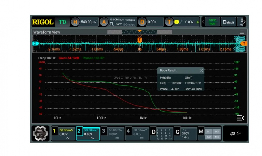This screenshot has width=262, height=156.
Task: Click the orange H horizontal timebase icon
Action: pyautogui.click(x=75, y=22)
